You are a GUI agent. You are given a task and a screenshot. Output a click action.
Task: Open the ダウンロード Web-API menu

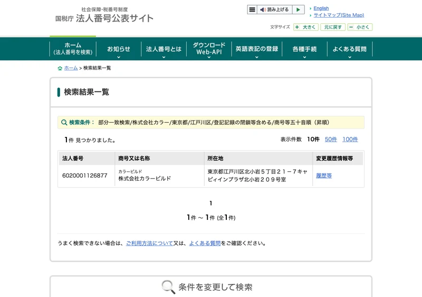coord(209,49)
